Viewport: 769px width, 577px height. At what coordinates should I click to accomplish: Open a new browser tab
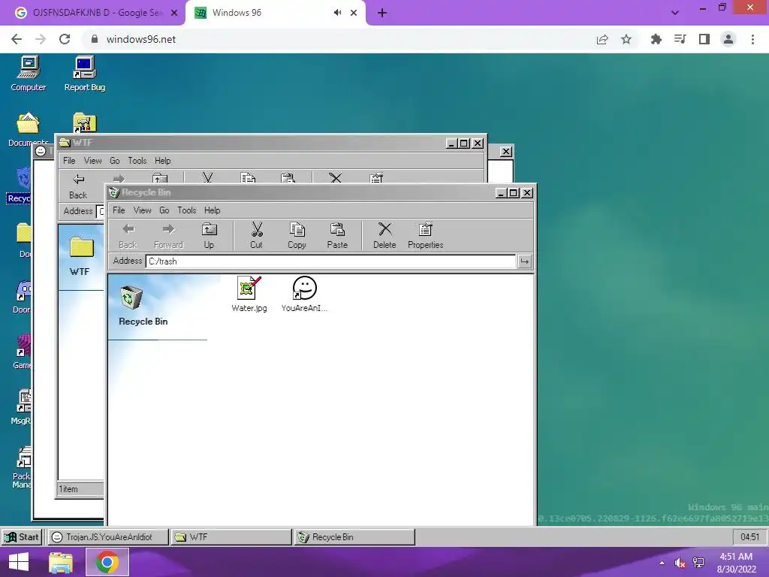coord(382,13)
